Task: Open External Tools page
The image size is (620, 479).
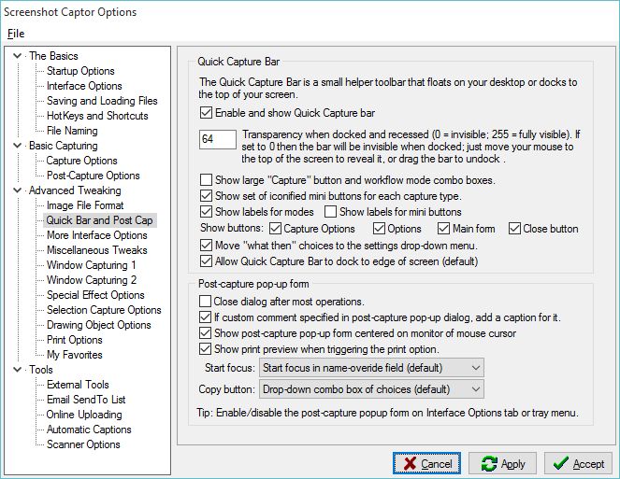Action: [x=78, y=385]
